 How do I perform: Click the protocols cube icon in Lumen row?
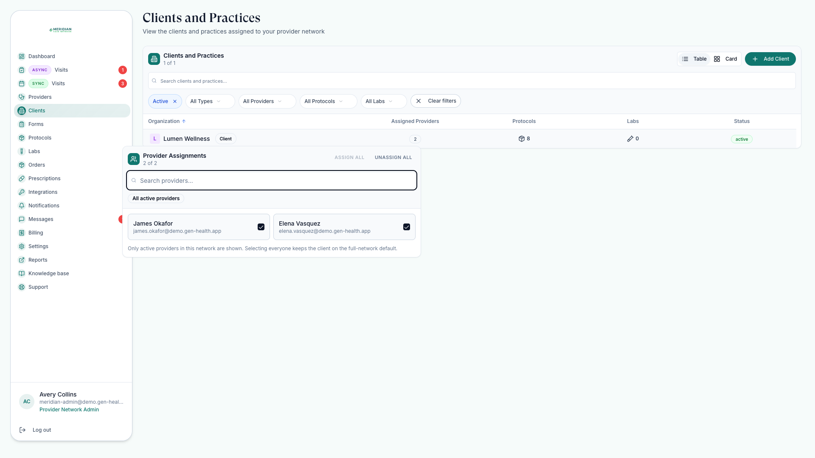[522, 139]
